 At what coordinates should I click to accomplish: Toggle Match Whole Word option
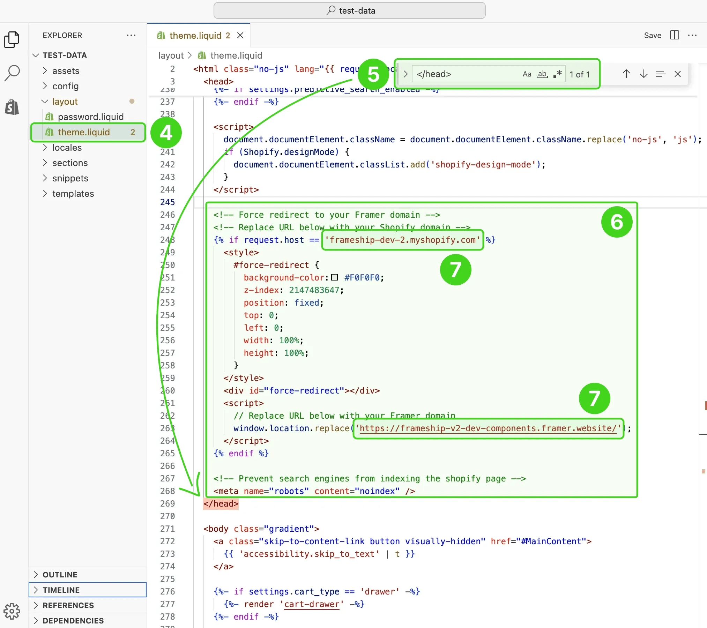tap(542, 74)
